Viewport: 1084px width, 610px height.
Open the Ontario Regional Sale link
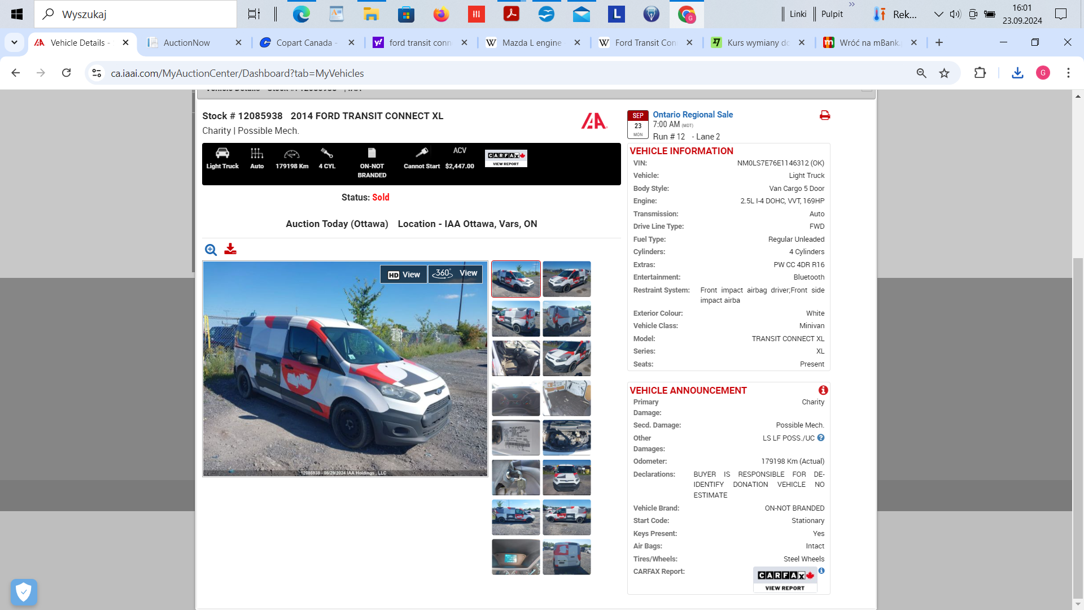[693, 115]
